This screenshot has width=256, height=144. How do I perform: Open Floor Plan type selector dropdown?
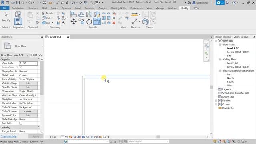click(x=42, y=46)
